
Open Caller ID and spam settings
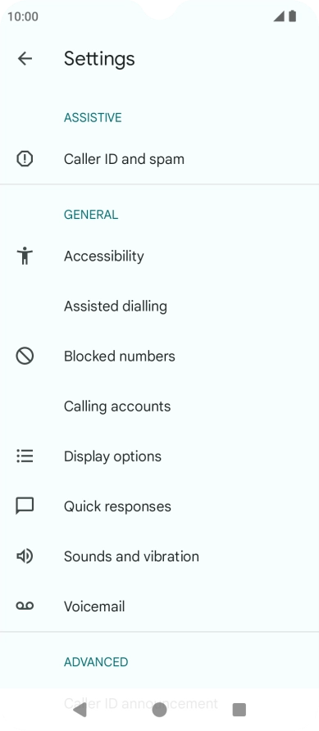pos(159,159)
